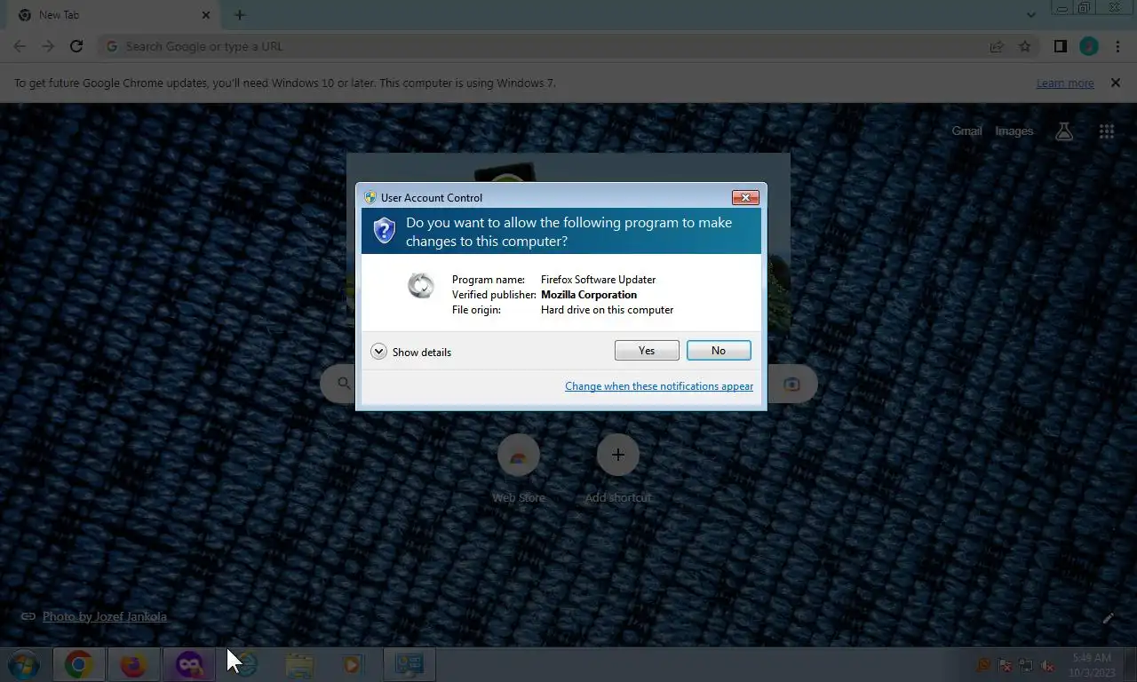The width and height of the screenshot is (1137, 682).
Task: Open Firefox from taskbar
Action: click(133, 664)
